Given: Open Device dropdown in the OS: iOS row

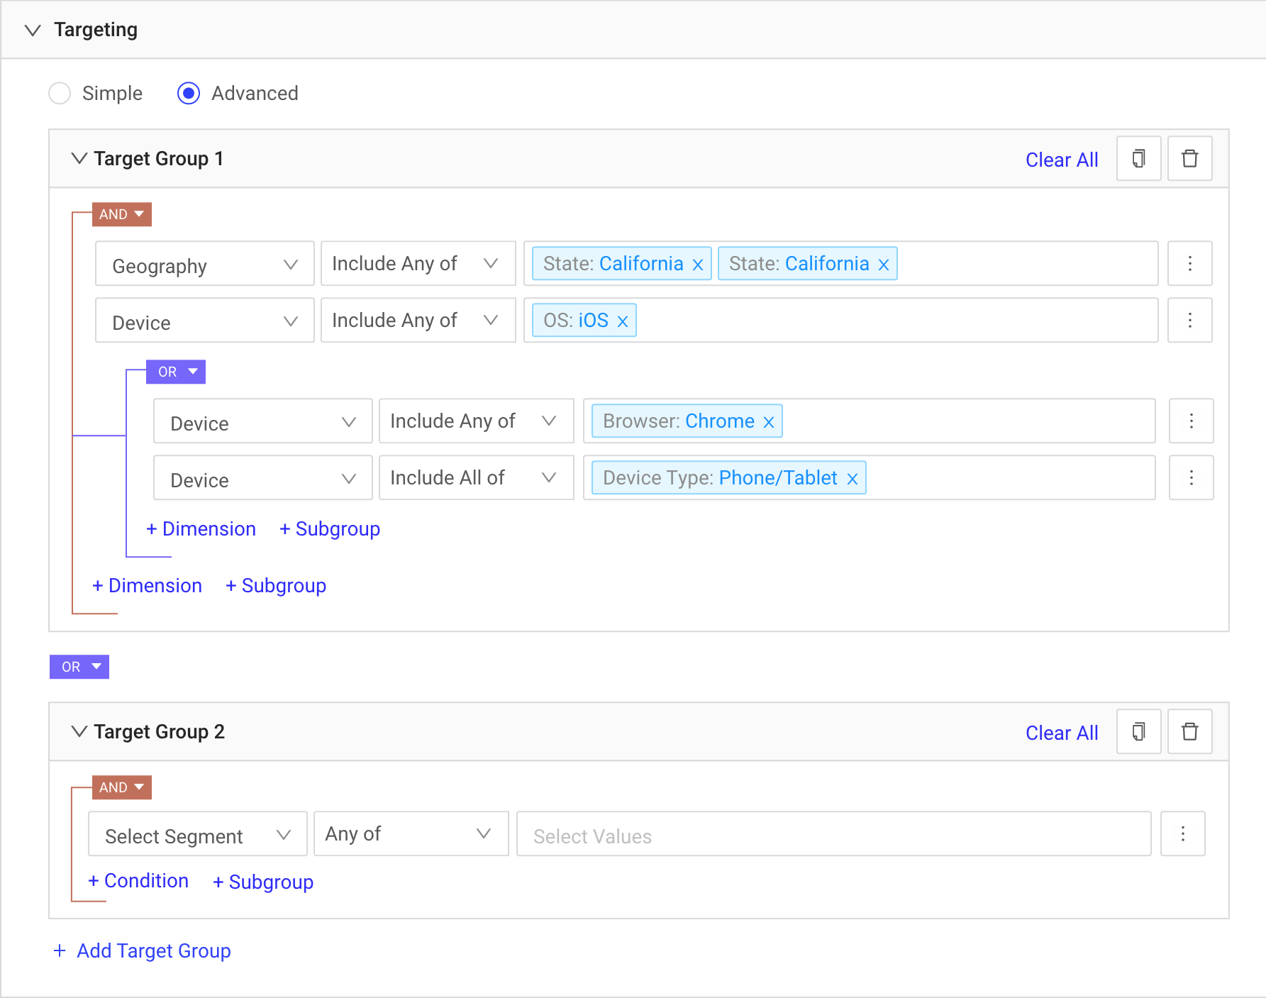Looking at the screenshot, I should 205,320.
